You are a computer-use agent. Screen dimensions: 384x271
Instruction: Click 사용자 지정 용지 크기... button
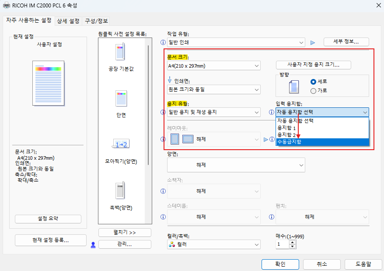[x=314, y=65]
